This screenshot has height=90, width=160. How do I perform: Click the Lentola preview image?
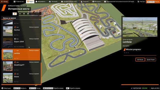tap(140, 27)
